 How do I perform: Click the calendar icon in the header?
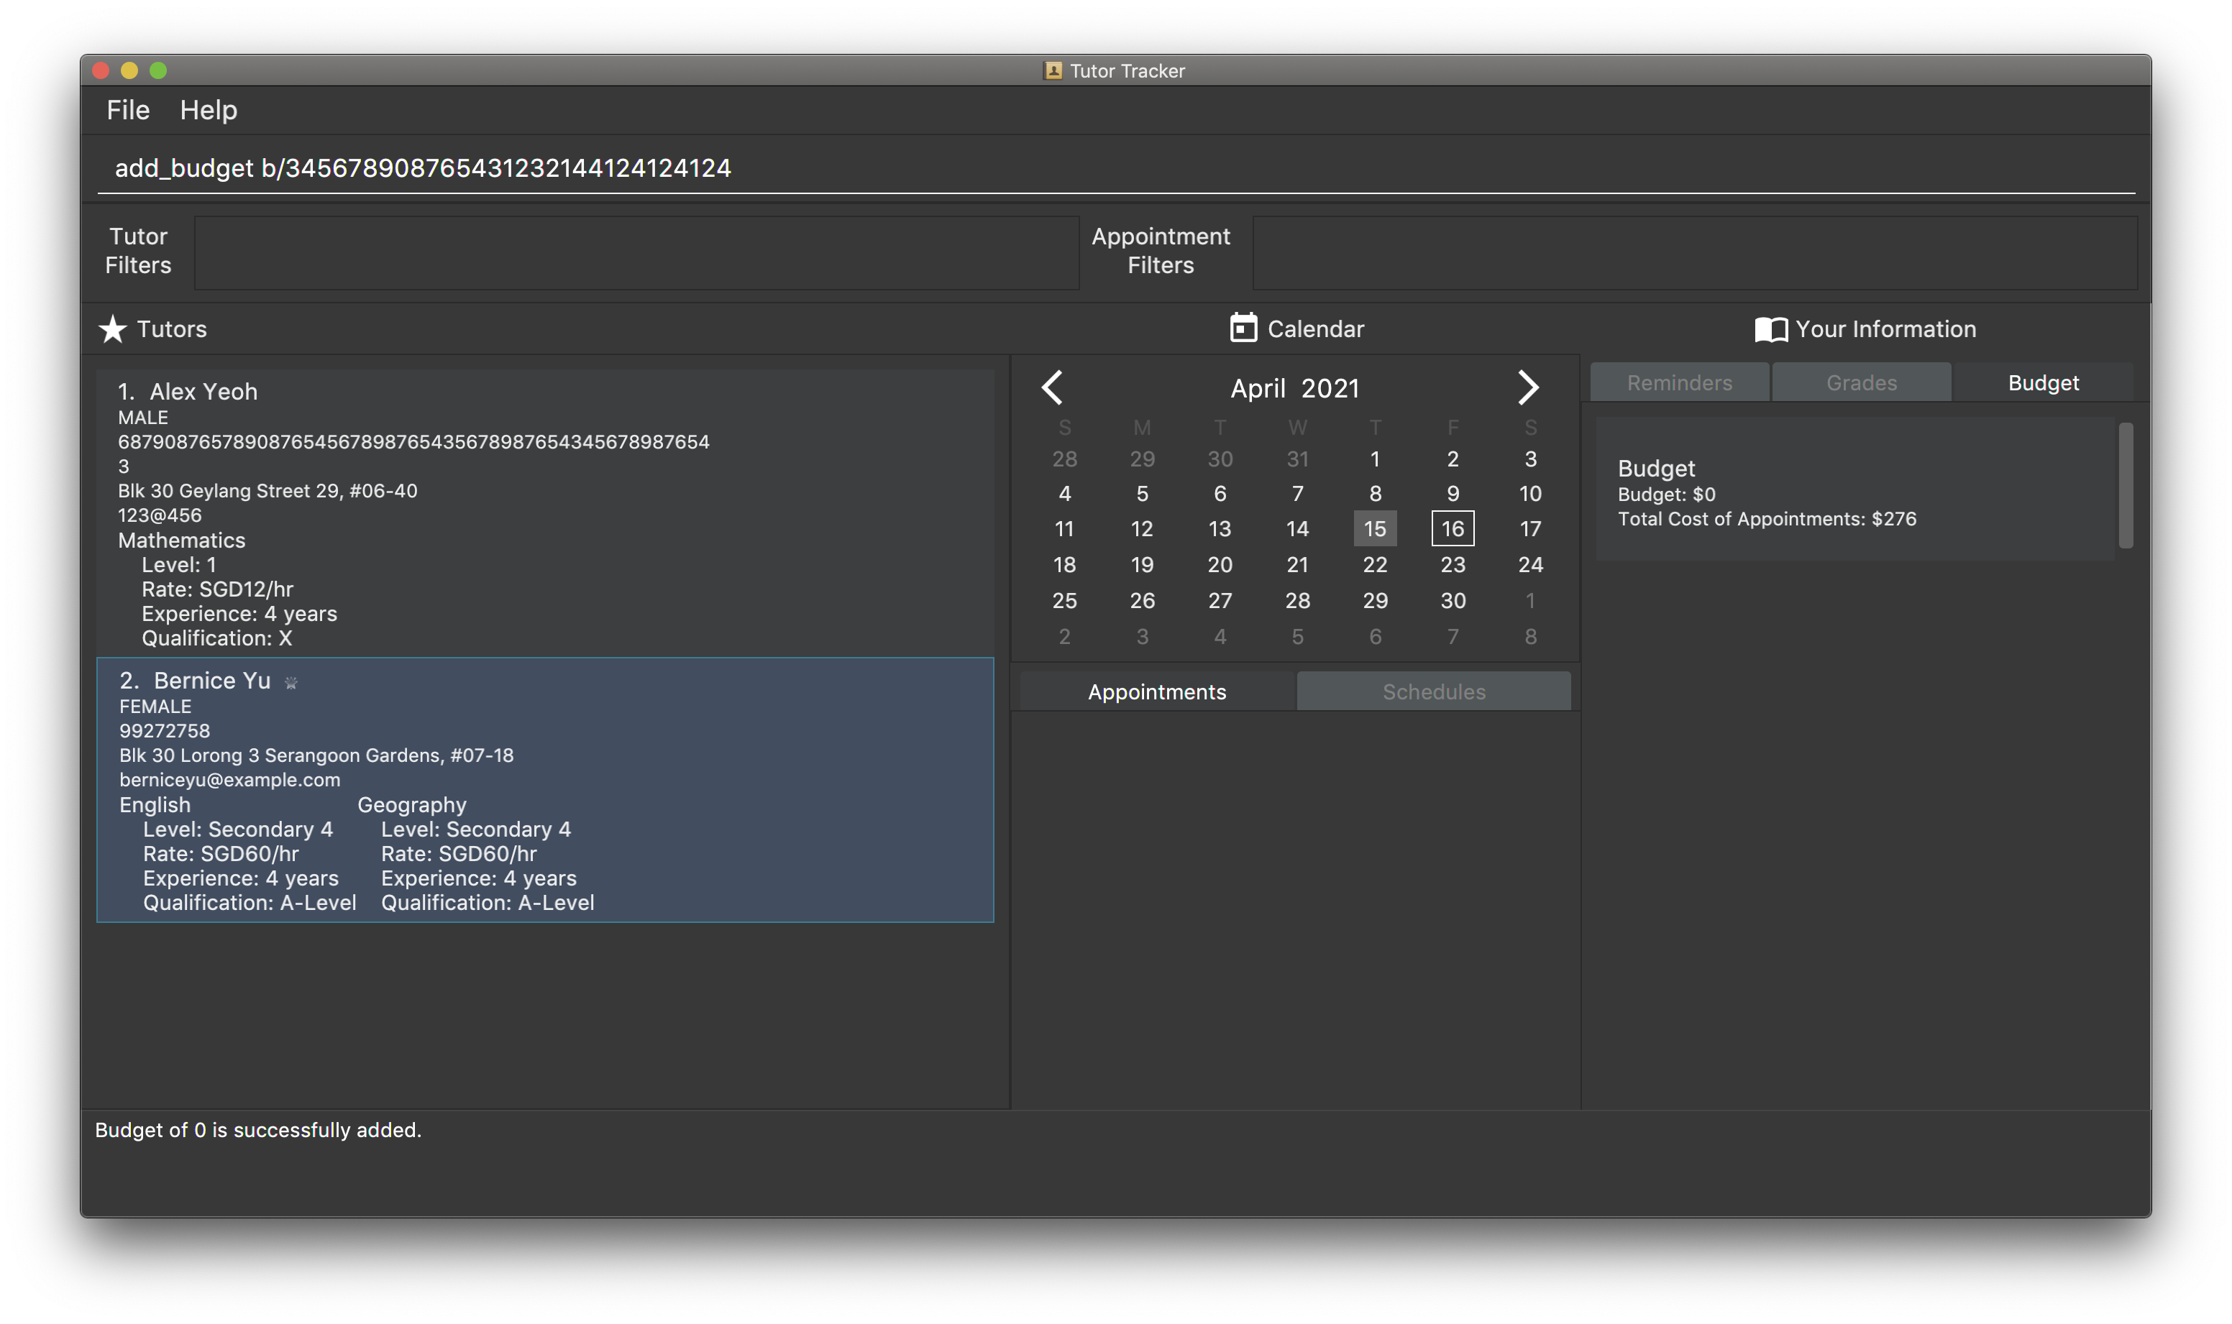tap(1243, 328)
